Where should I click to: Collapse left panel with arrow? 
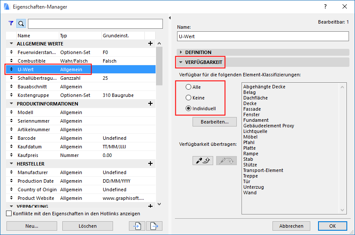(170, 18)
